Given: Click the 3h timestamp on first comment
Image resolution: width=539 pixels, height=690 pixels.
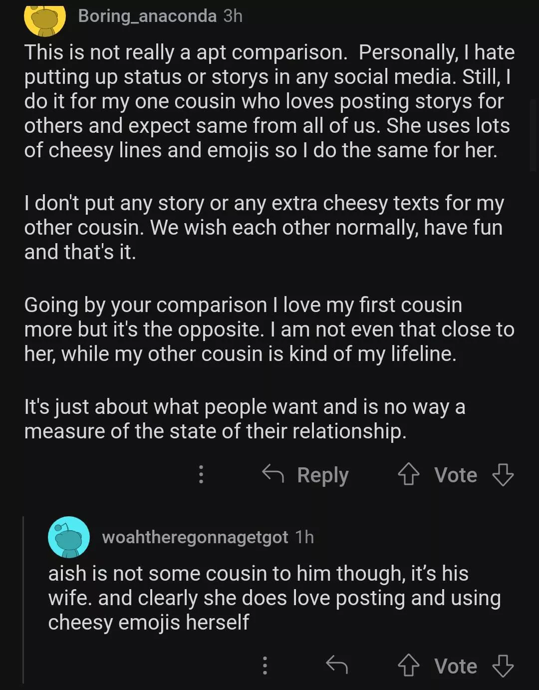Looking at the screenshot, I should tap(233, 16).
